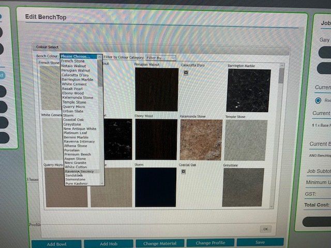Select the Barrington Marble swatch
The image size is (331, 248).
tap(248, 90)
